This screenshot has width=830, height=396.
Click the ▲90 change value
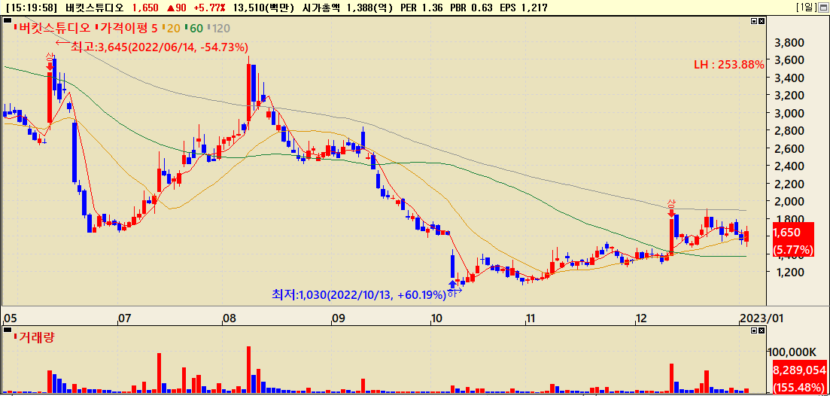coord(177,8)
